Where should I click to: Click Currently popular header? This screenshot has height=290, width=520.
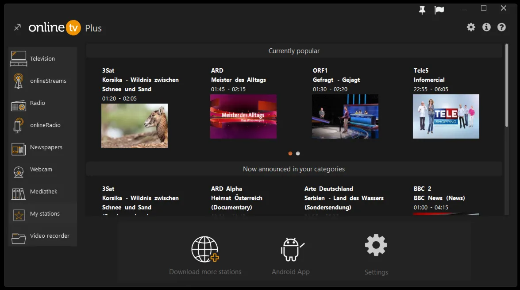point(294,51)
